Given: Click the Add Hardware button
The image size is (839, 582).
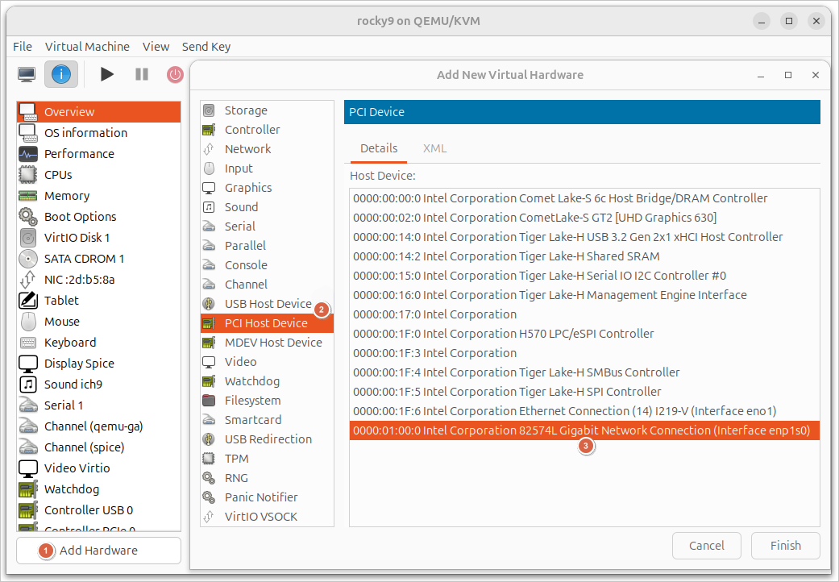Looking at the screenshot, I should click(98, 551).
